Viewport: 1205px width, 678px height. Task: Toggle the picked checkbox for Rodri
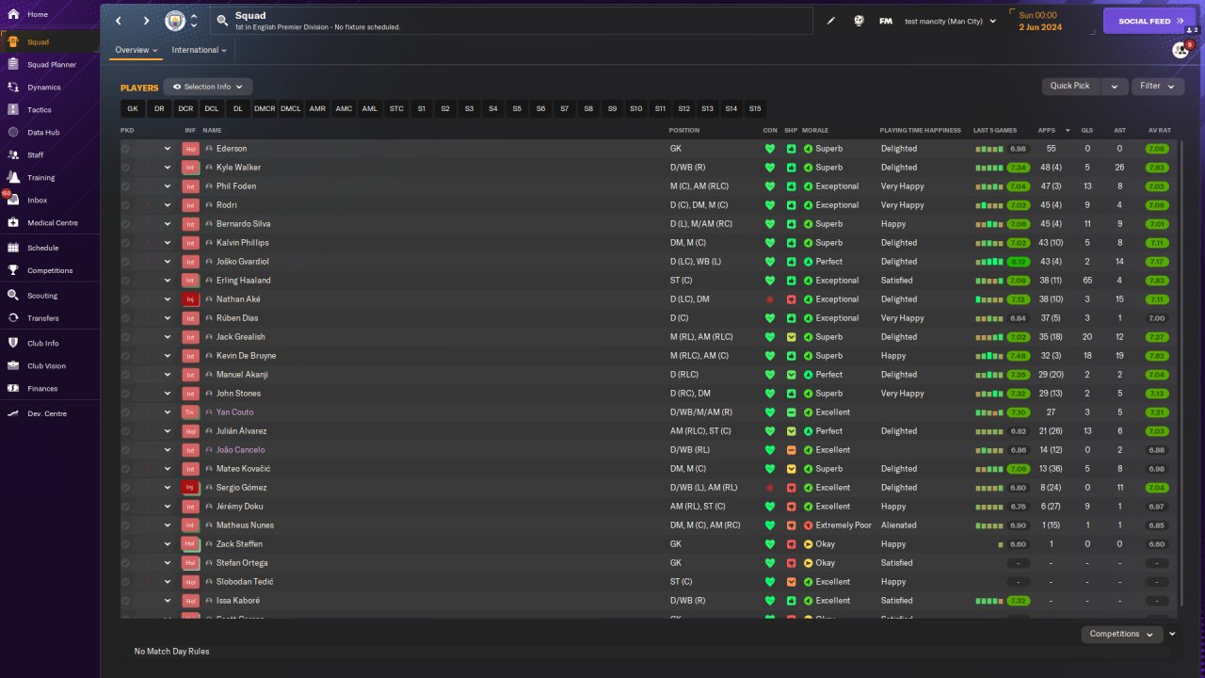[126, 205]
